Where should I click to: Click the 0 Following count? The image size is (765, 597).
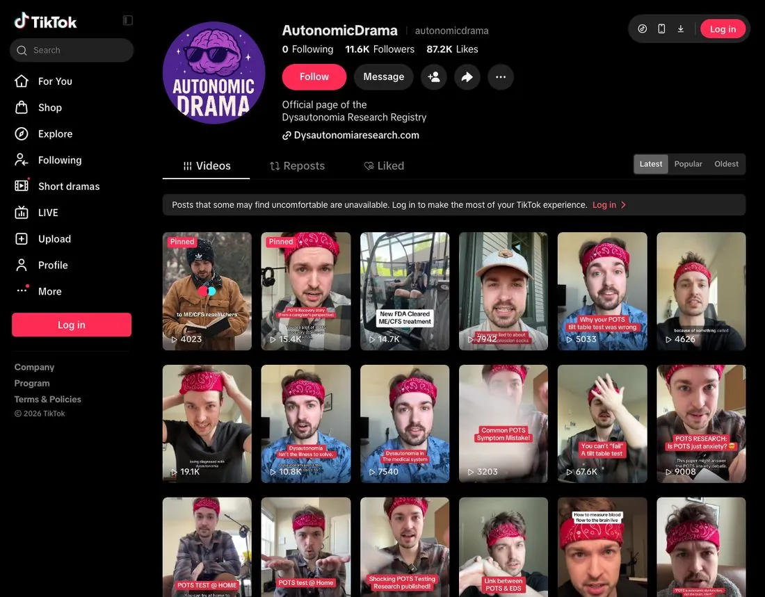point(307,49)
